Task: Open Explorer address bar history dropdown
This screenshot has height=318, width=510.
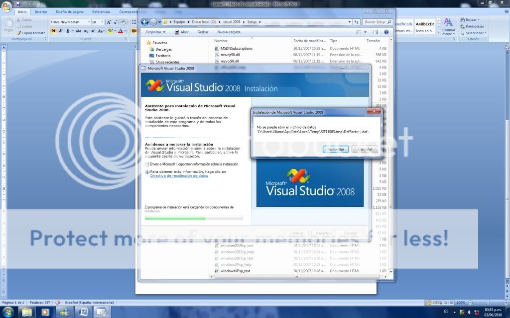Action: tap(349, 22)
